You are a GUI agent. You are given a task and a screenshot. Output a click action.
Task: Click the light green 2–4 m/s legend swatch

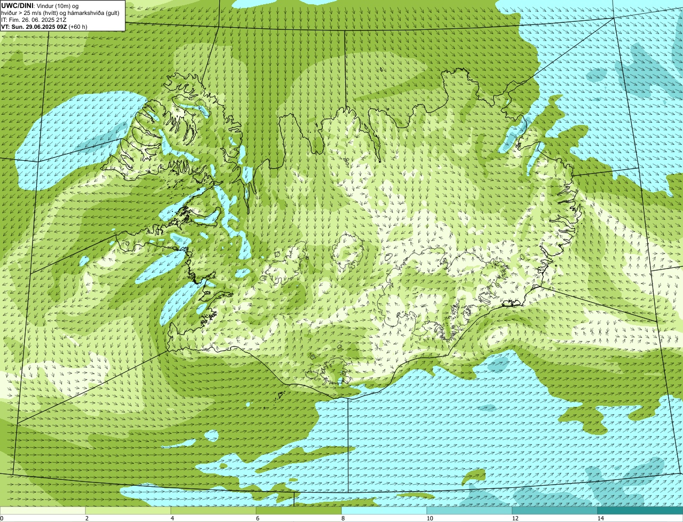[x=128, y=510]
